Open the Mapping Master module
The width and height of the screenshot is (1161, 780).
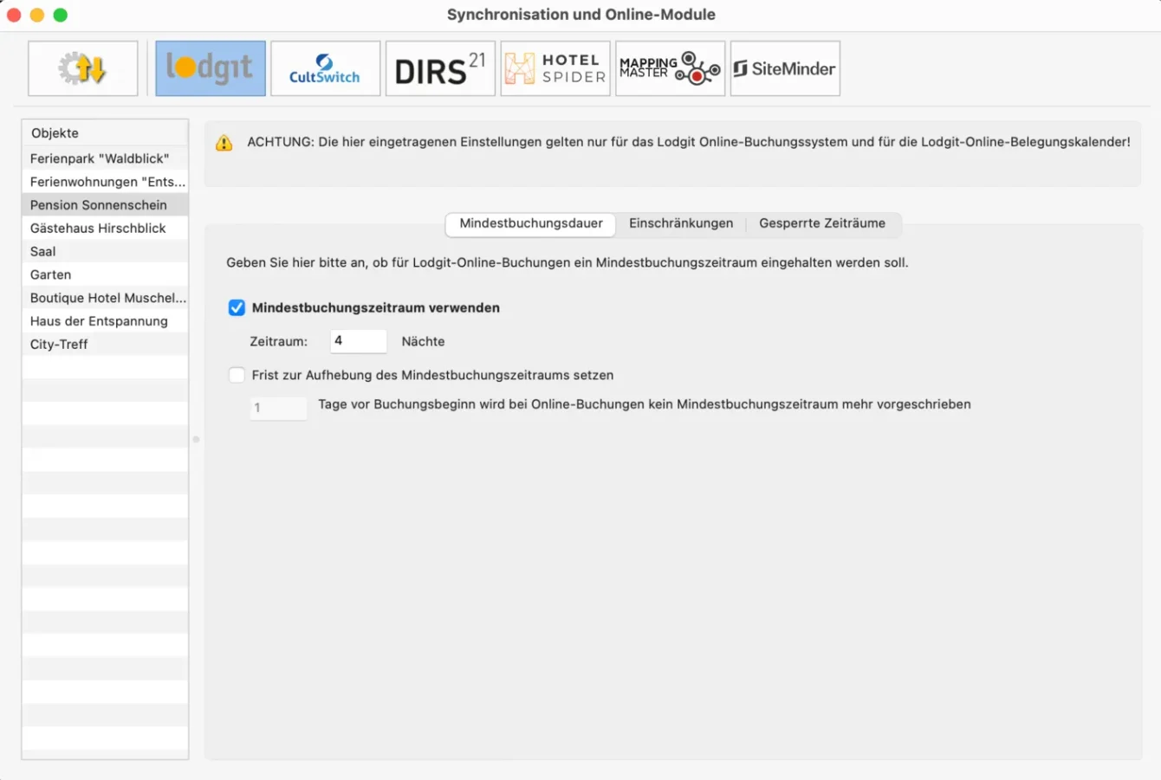(670, 68)
